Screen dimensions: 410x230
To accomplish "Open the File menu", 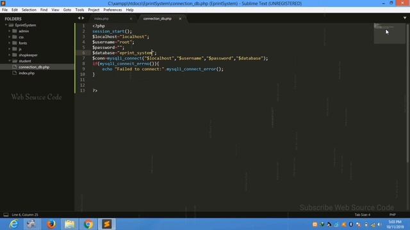I will tap(4, 10).
